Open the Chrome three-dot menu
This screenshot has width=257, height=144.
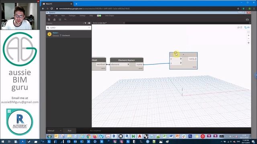[254, 9]
